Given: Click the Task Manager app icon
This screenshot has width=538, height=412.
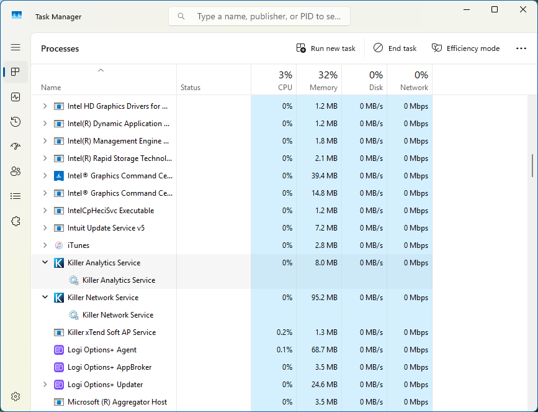Looking at the screenshot, I should (x=17, y=16).
